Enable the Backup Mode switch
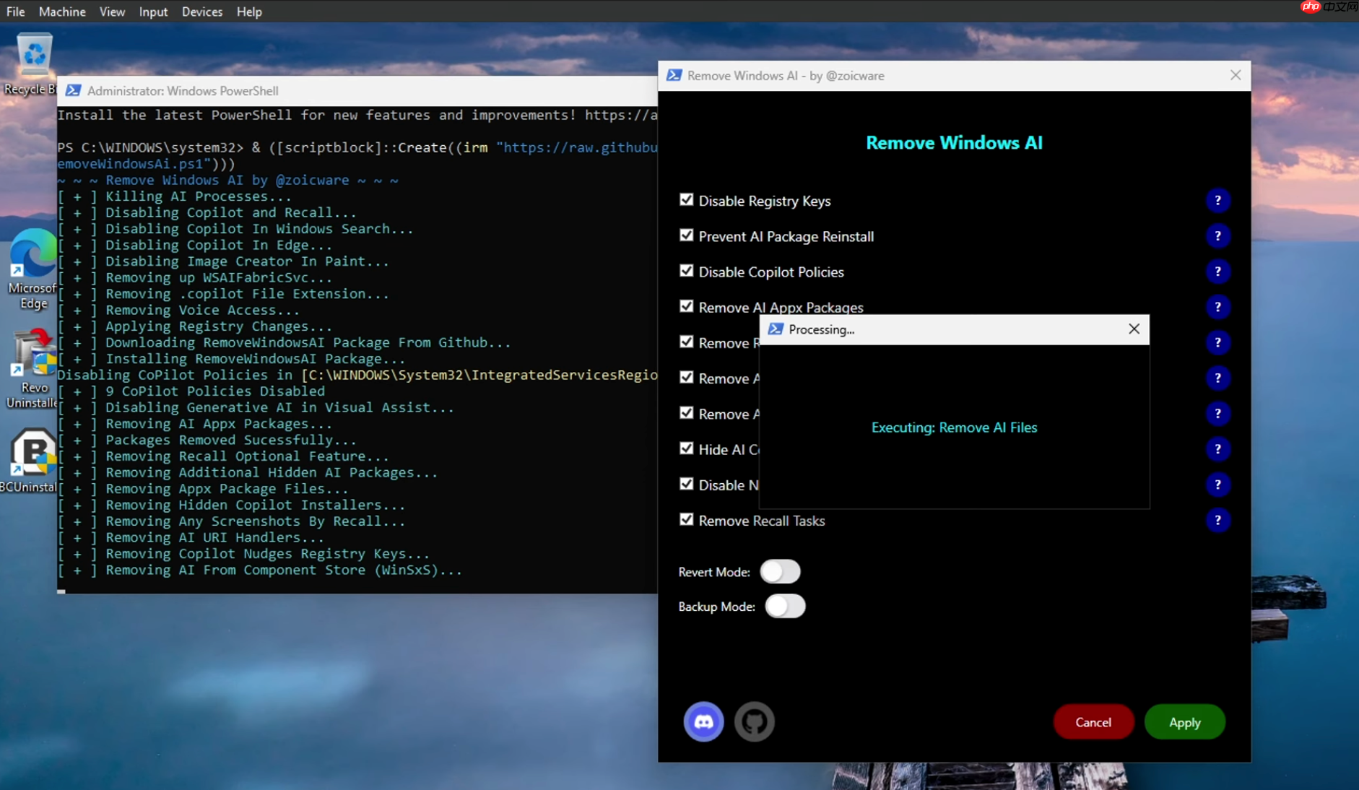 [x=786, y=606]
